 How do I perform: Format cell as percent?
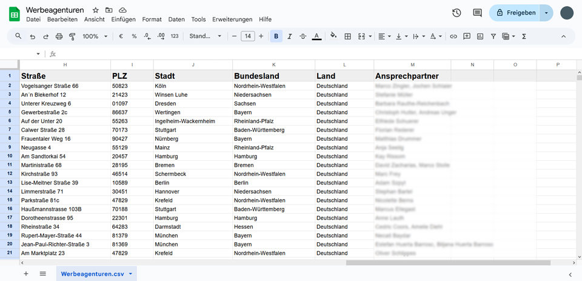click(x=135, y=36)
